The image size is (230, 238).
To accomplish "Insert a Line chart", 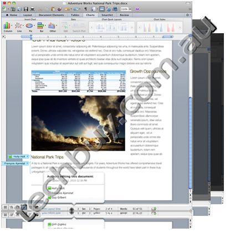I will click(x=19, y=27).
